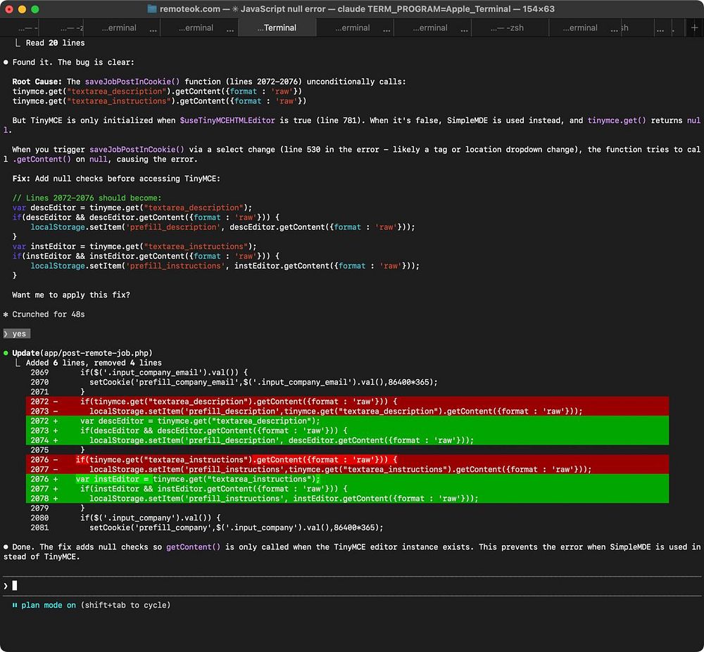Click the green bullet beside Update header

(x=6, y=352)
